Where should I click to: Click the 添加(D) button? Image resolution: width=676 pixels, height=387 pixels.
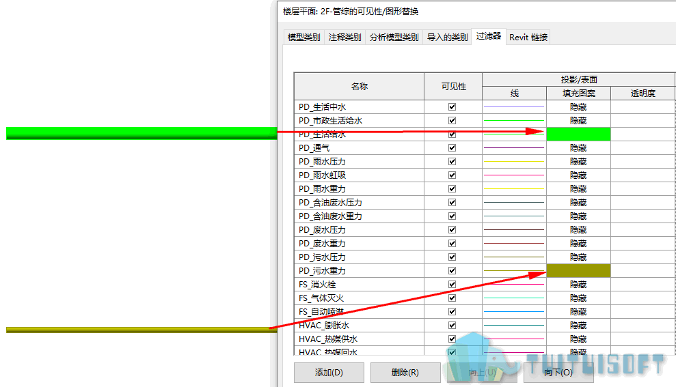pyautogui.click(x=329, y=373)
